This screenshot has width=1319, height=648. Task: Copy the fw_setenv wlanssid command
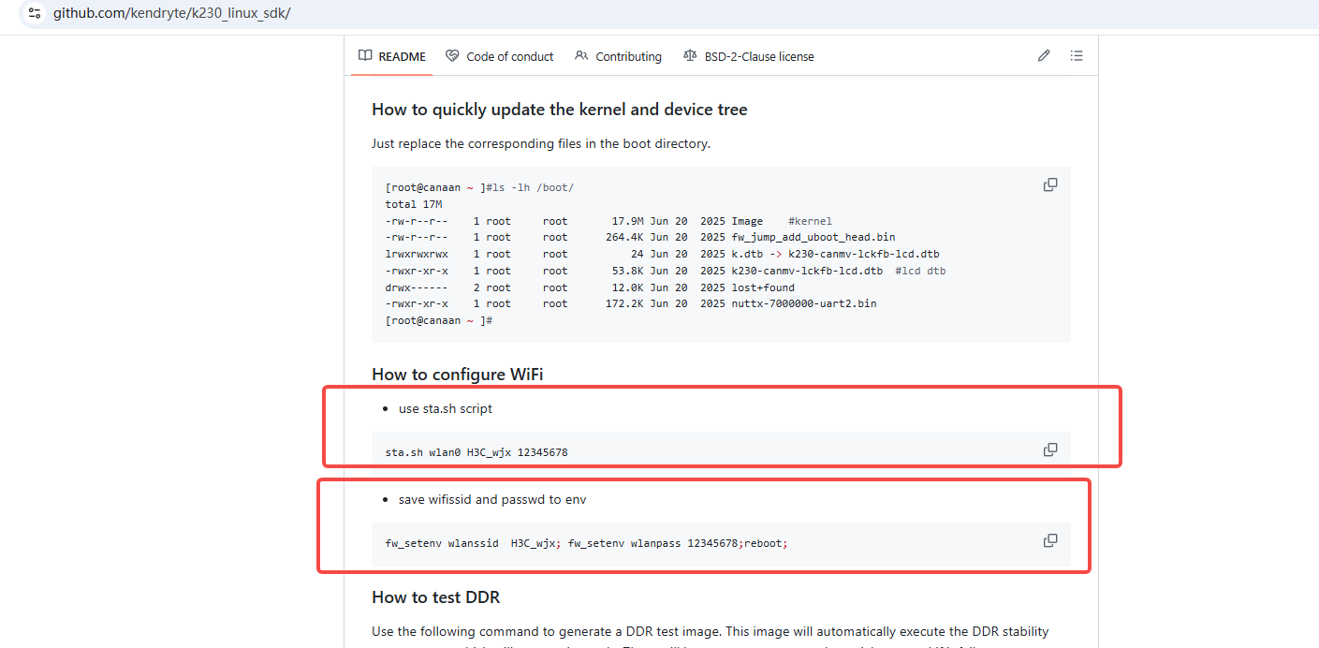[x=1050, y=540]
